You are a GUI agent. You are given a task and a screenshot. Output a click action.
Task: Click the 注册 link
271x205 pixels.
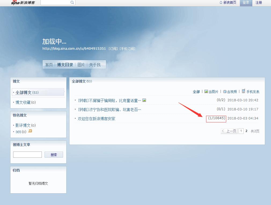pos(259,3)
